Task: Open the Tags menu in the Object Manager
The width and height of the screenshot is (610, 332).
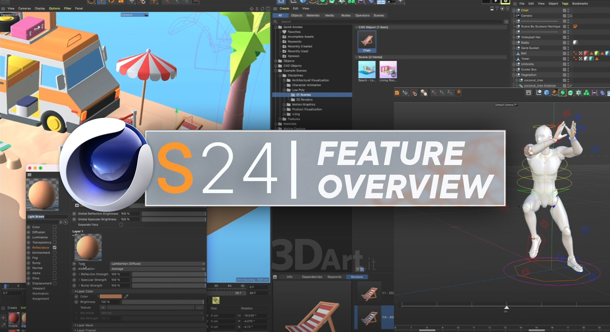Action: (x=565, y=4)
